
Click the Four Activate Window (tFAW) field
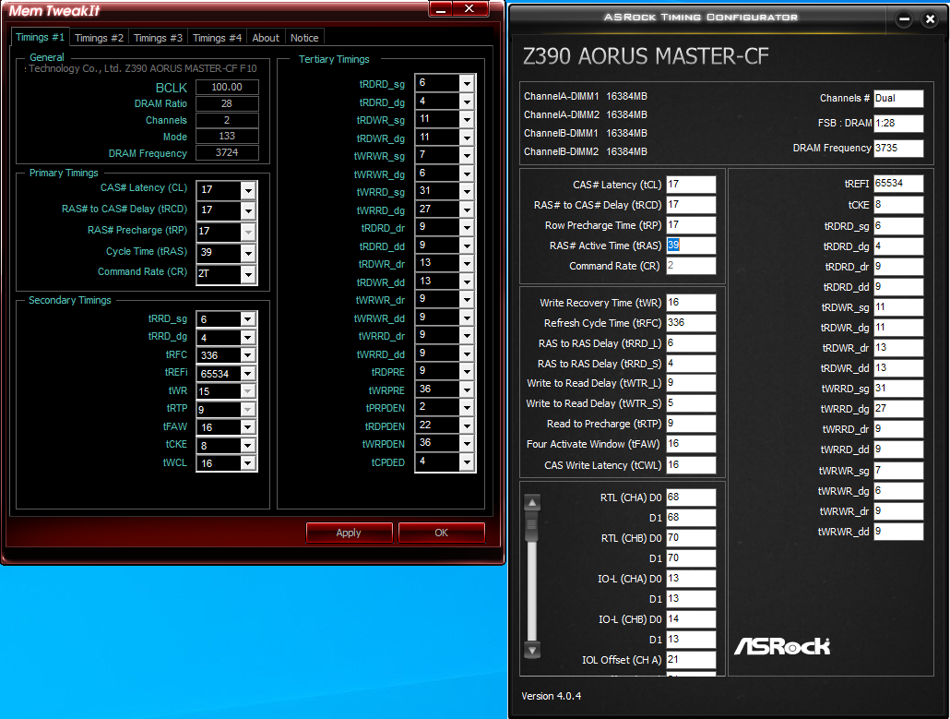point(692,444)
